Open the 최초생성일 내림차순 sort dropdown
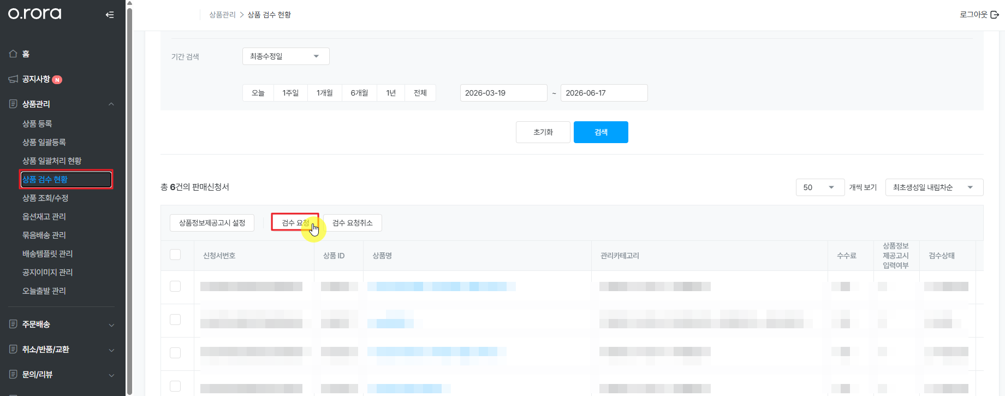 click(934, 187)
